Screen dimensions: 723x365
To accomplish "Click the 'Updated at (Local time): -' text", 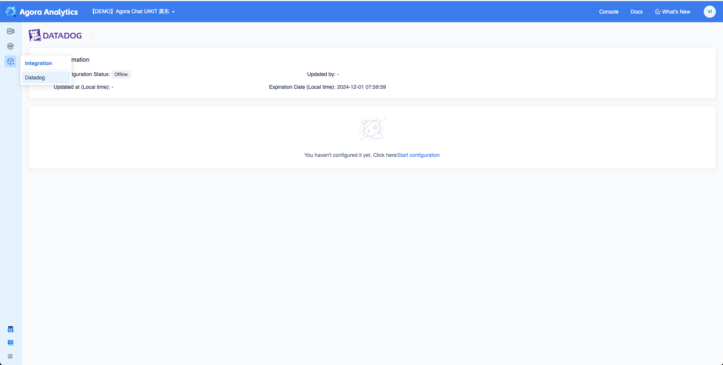I will 83,87.
